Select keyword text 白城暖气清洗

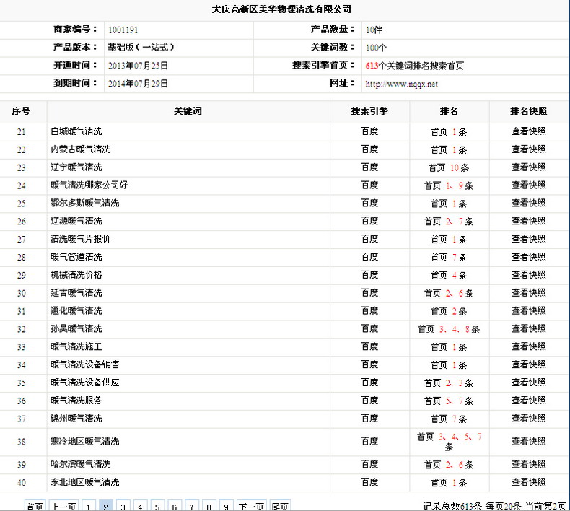point(76,131)
